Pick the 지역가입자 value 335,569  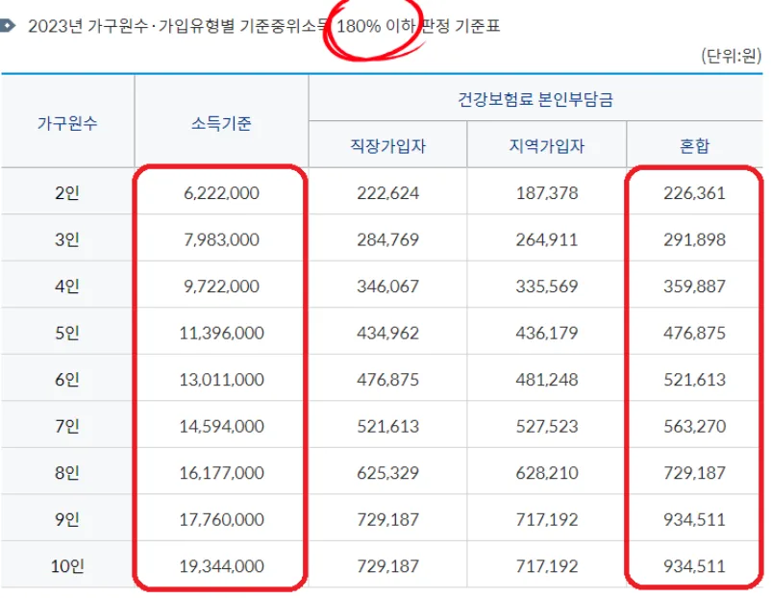547,287
